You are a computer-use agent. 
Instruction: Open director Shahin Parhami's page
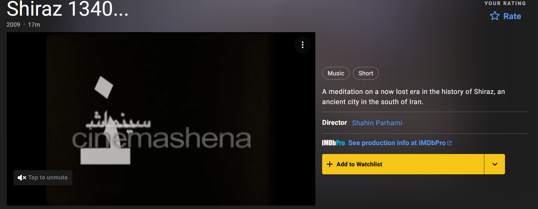coord(377,123)
